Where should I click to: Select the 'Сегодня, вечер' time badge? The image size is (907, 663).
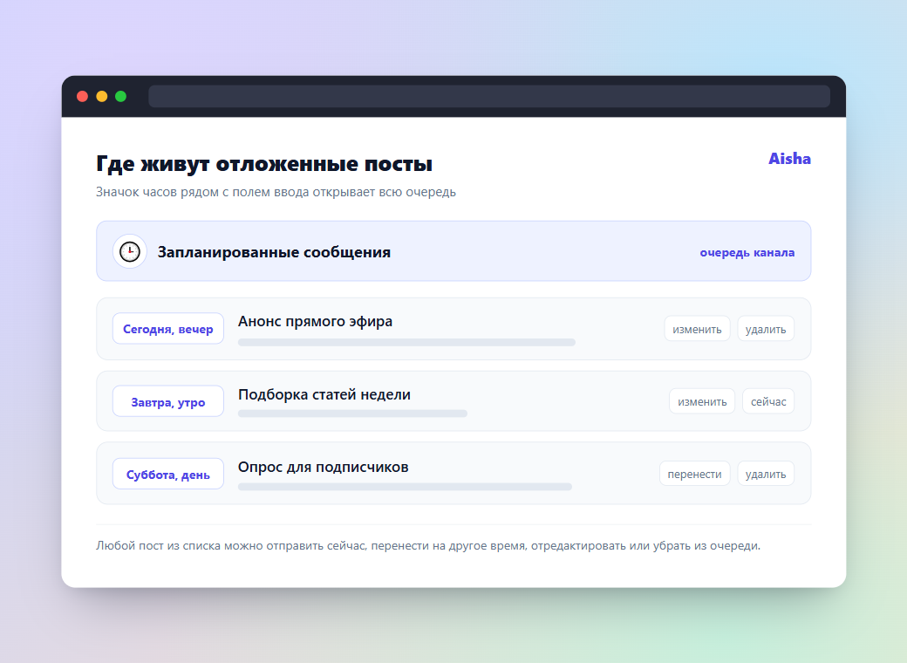[167, 329]
